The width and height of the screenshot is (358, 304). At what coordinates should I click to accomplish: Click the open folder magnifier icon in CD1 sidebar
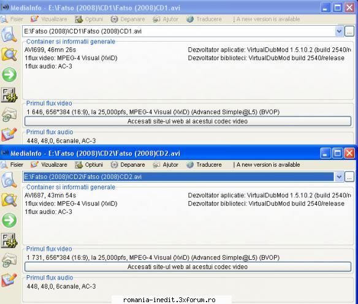(9, 54)
